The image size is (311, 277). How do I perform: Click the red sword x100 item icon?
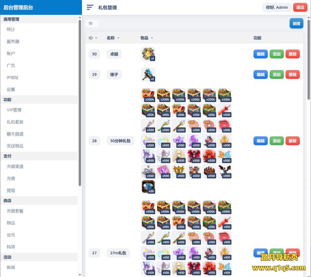point(225,223)
